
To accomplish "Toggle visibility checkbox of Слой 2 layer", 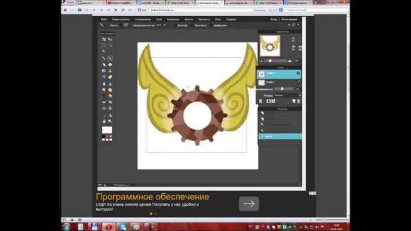I will click(298, 73).
